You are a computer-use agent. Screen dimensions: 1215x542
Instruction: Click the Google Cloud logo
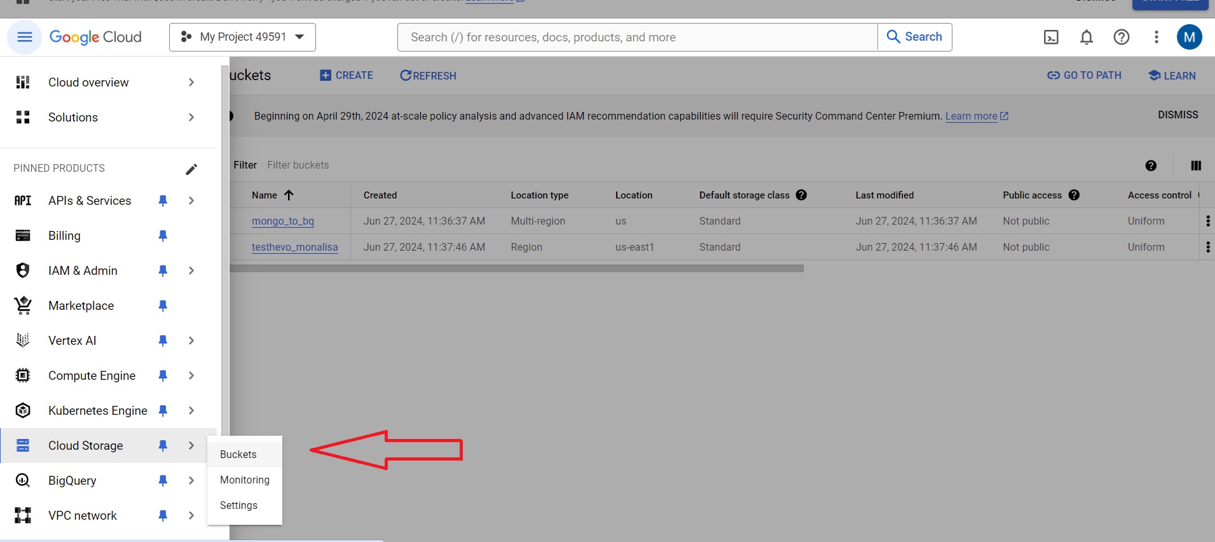coord(95,37)
